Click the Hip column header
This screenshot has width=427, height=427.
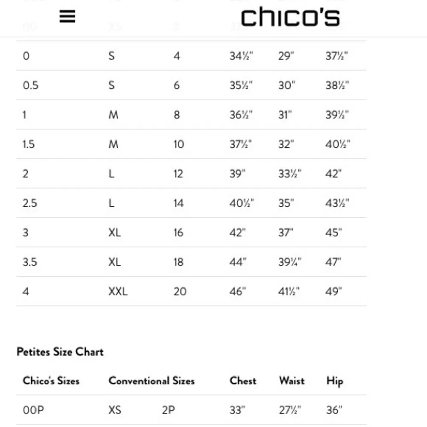[335, 381]
